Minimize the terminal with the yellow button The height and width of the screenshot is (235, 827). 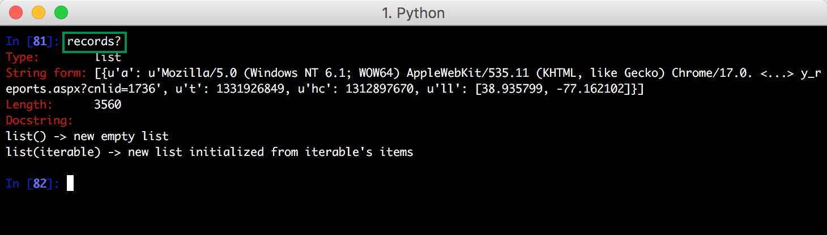pyautogui.click(x=39, y=12)
